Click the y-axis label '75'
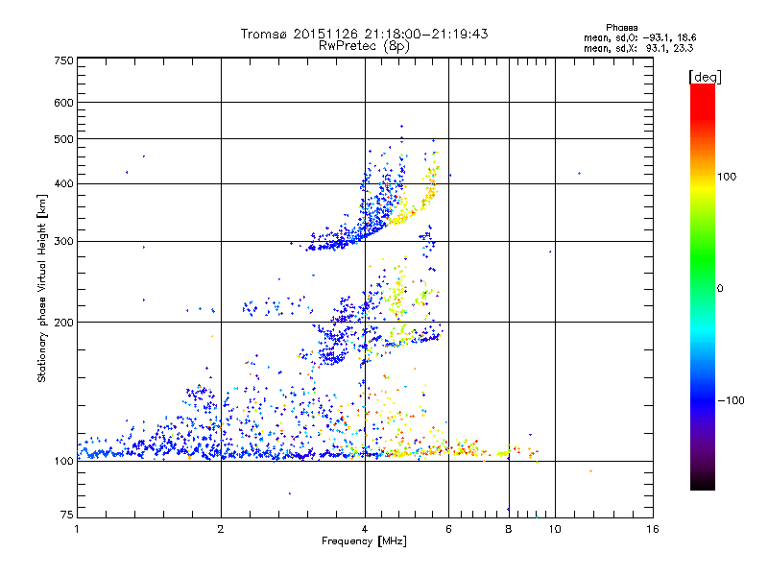Image resolution: width=768 pixels, height=576 pixels. [67, 515]
